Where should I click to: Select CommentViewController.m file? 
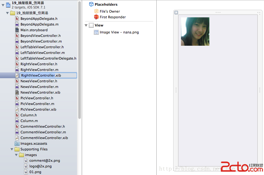(x=43, y=132)
